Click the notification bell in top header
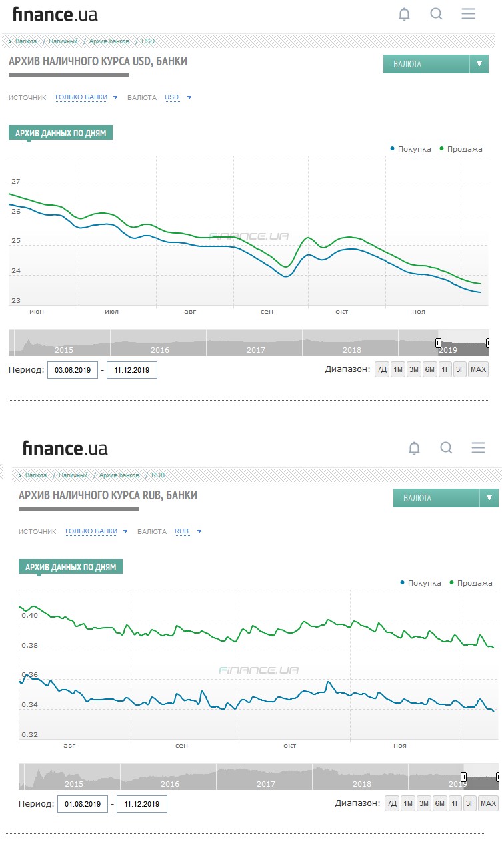502x868 pixels. point(404,14)
